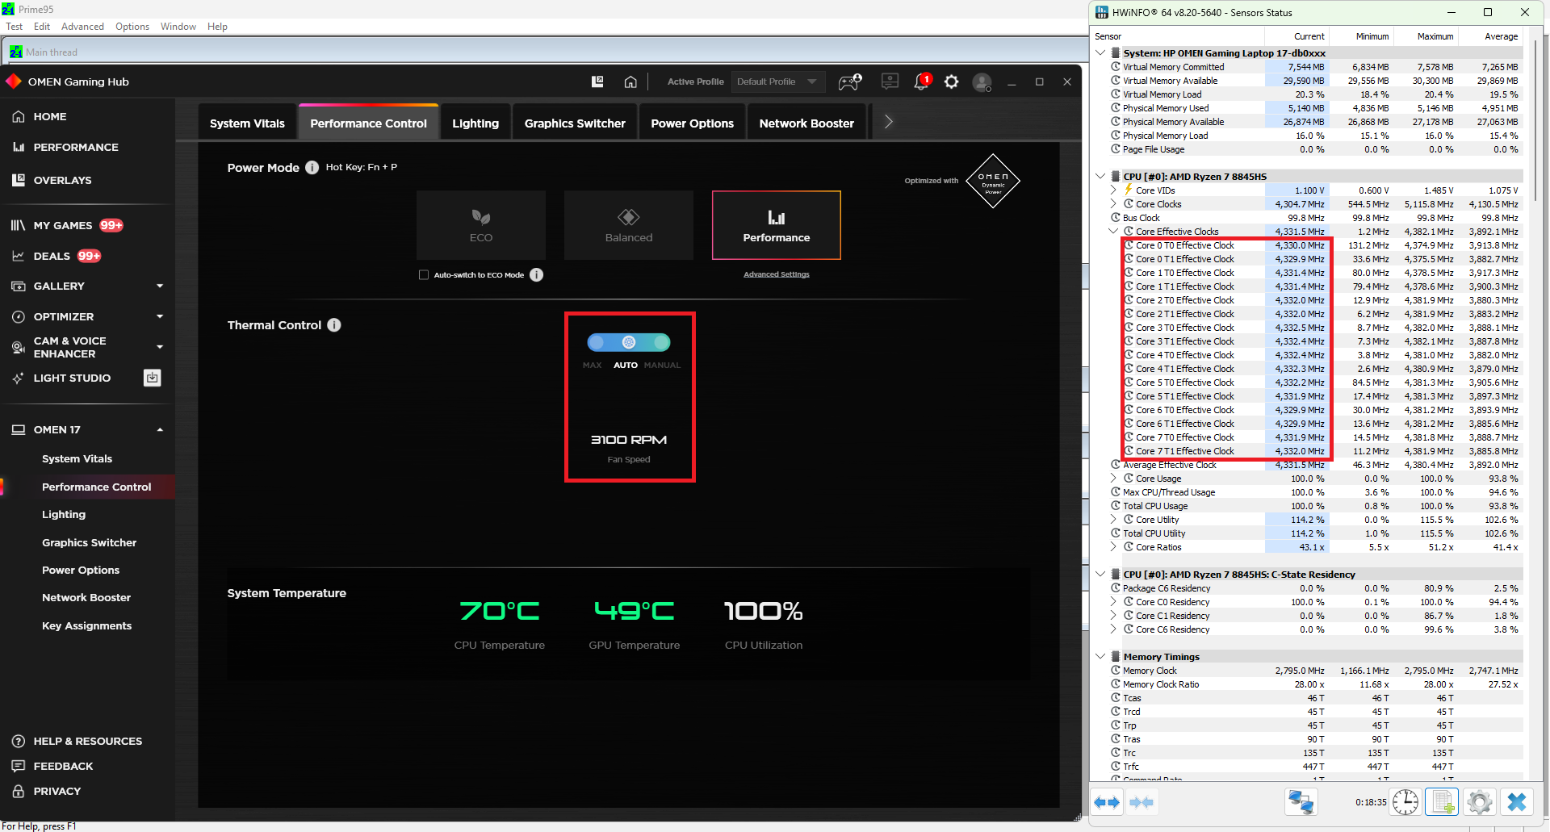1550x832 pixels.
Task: Open the OMEN home icon in the header
Action: coord(630,82)
